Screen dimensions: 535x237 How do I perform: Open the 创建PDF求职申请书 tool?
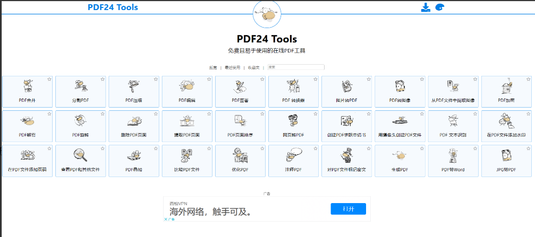[346, 126]
